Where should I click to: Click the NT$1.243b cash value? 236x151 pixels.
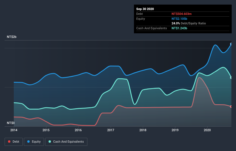click(179, 28)
